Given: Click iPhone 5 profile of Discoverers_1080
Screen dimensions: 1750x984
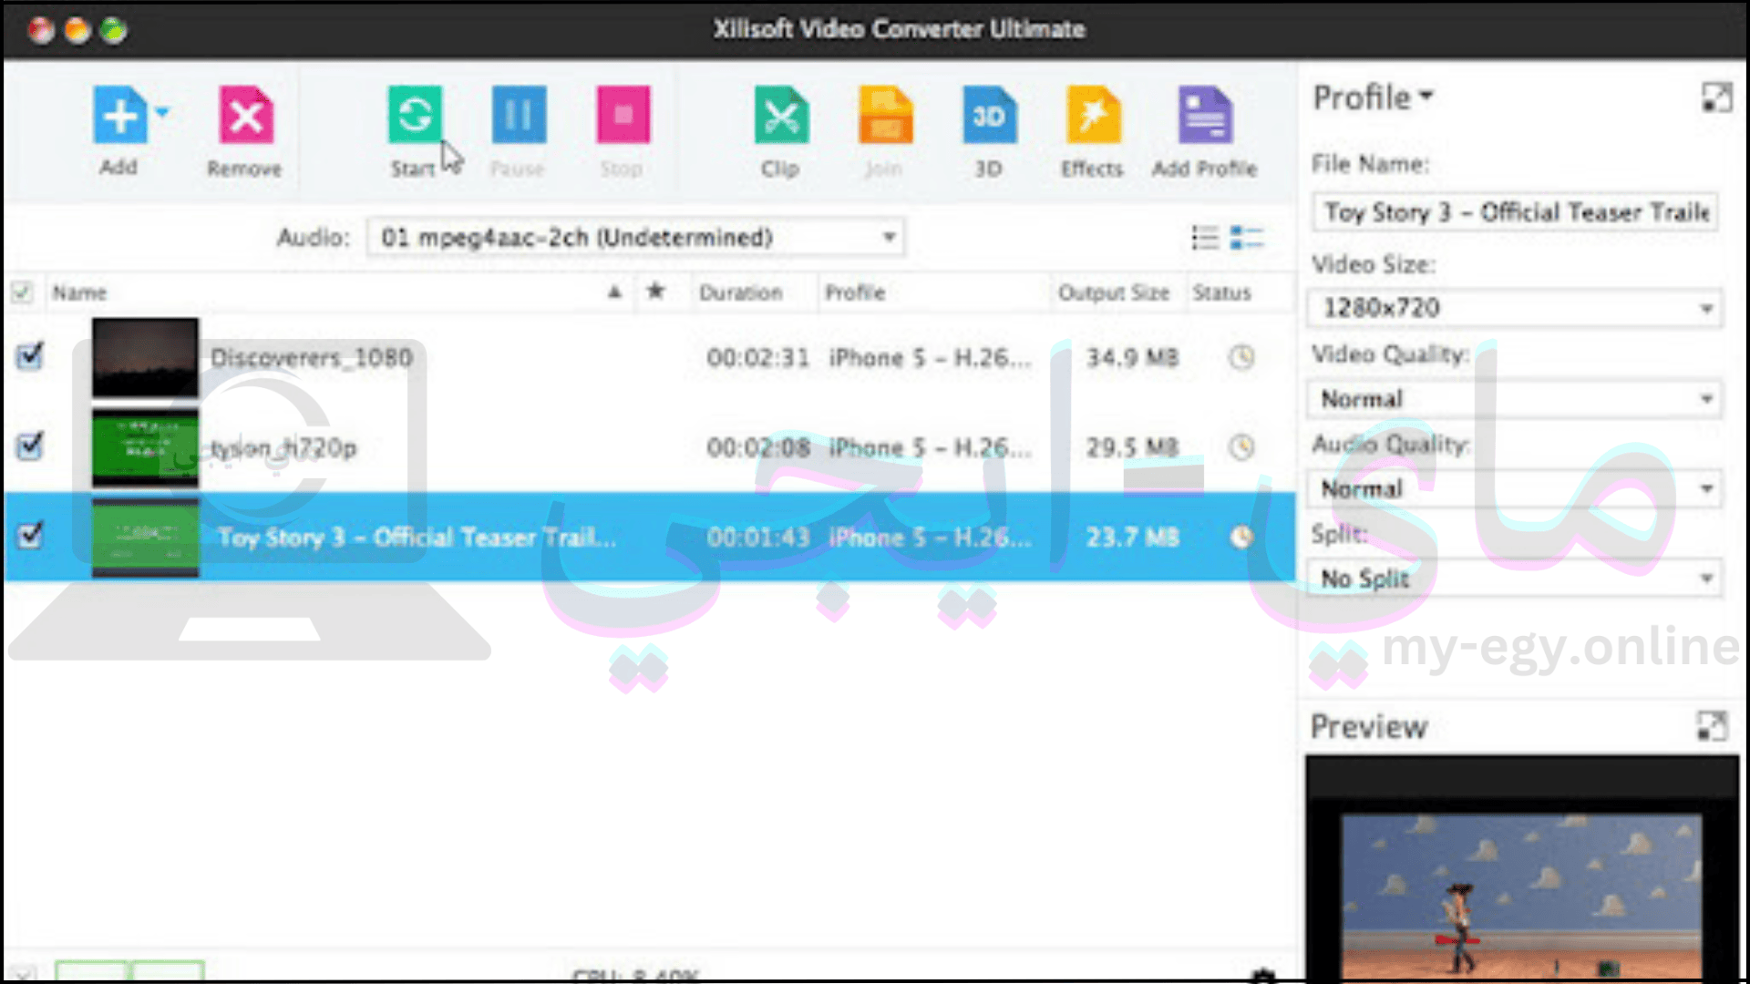Looking at the screenshot, I should 930,357.
